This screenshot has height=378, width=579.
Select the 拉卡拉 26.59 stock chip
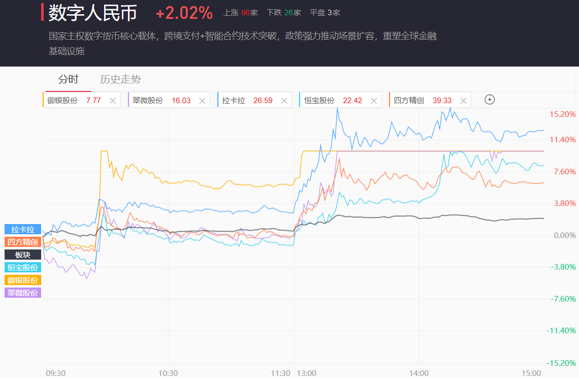(x=247, y=101)
